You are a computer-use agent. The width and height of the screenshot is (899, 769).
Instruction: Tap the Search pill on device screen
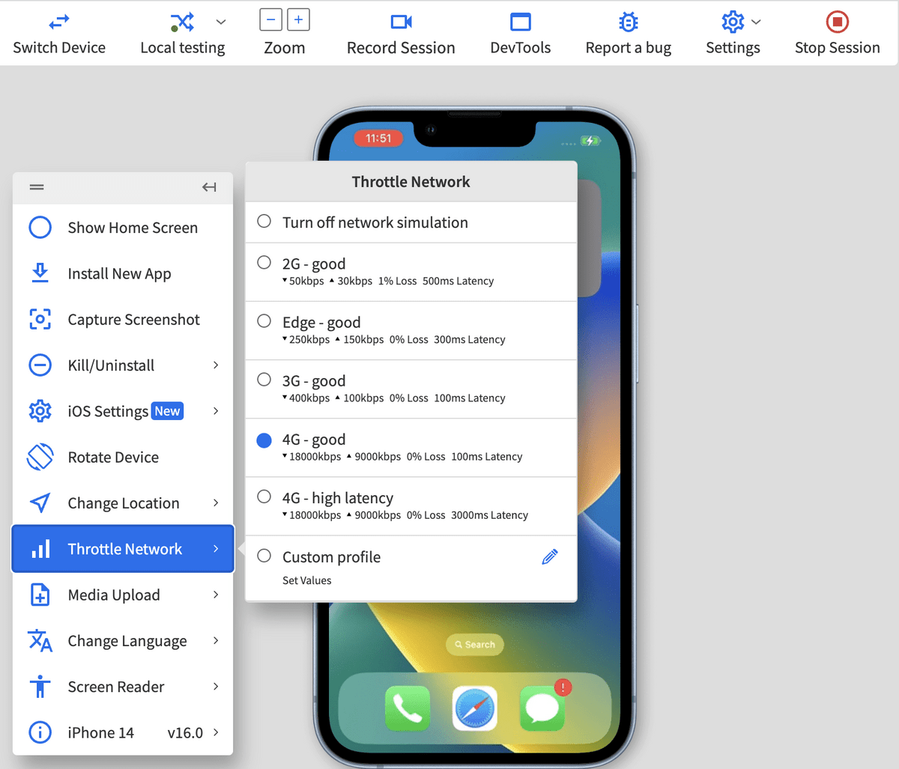click(x=475, y=645)
